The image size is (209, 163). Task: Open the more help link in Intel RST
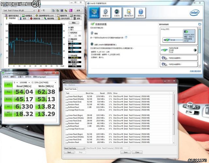click(195, 71)
